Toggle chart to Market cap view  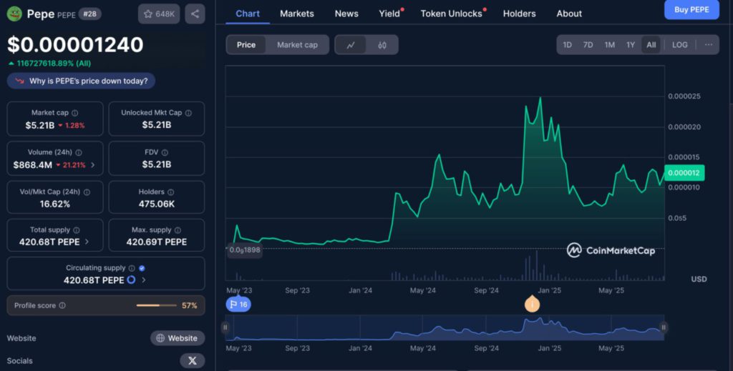pyautogui.click(x=297, y=44)
